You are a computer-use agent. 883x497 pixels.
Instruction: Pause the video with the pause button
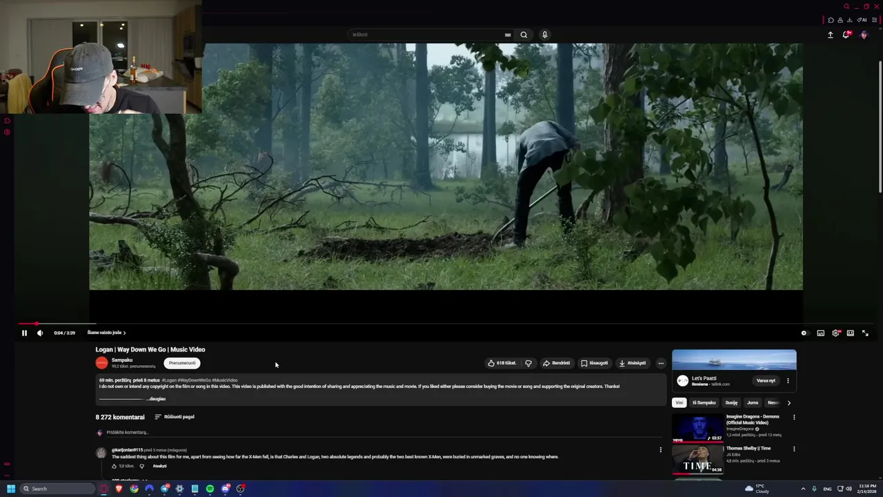(x=24, y=333)
